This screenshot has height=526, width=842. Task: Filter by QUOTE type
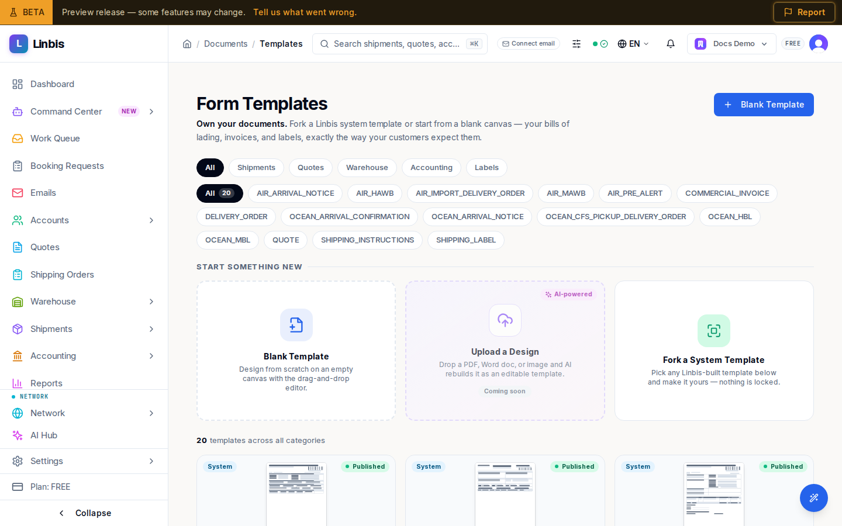point(286,240)
